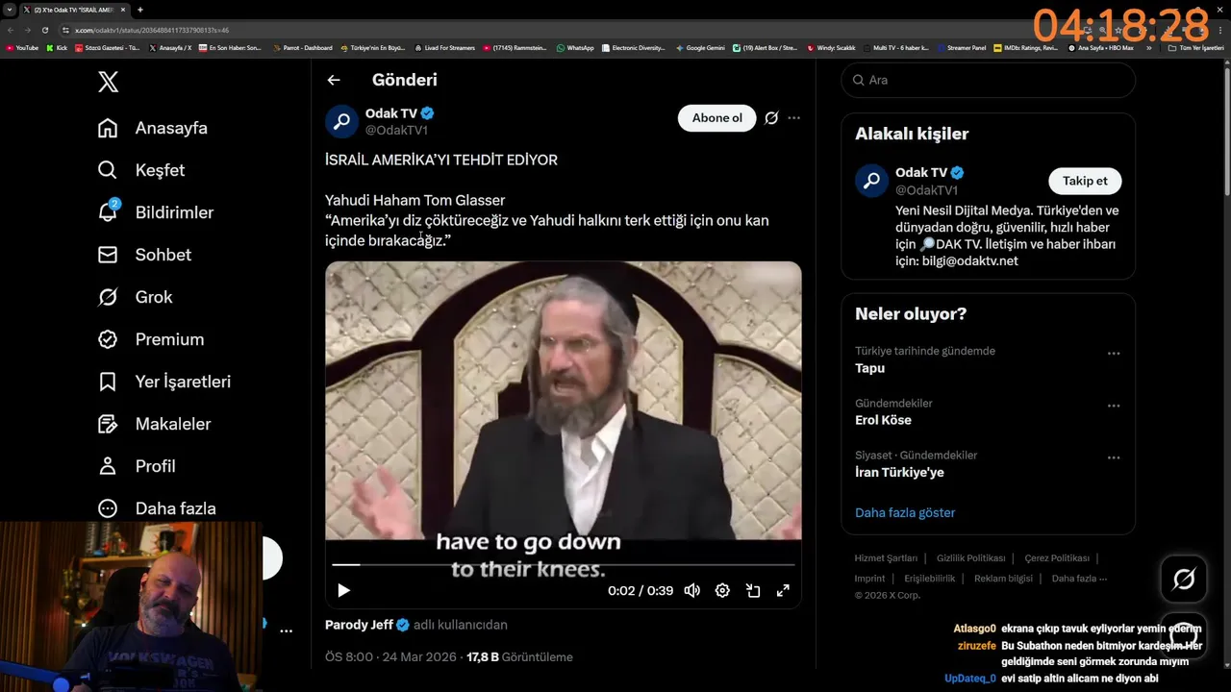Screen dimensions: 1231x692
Task: Toggle video mute speaker icon
Action: point(692,591)
